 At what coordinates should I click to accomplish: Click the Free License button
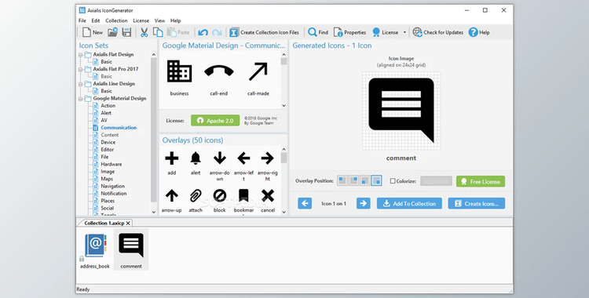[481, 181]
